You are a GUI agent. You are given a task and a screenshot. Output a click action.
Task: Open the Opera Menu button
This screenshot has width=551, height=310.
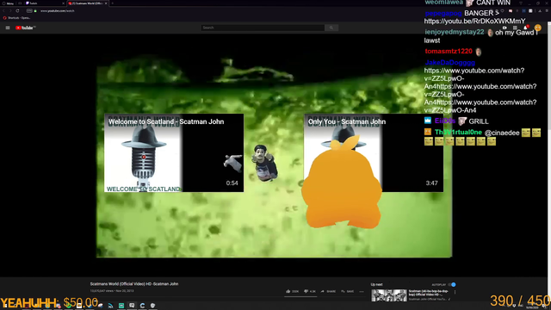[x=8, y=3]
